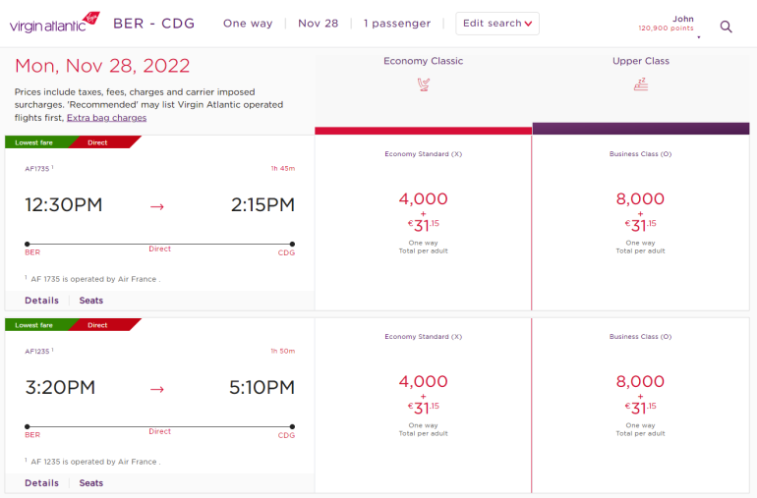The image size is (757, 498).
Task: Expand the Edit search dropdown
Action: 497,24
